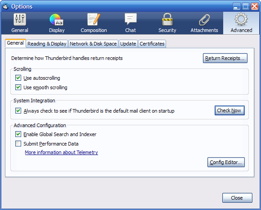
Task: Open the Display options category icon
Action: (56, 19)
